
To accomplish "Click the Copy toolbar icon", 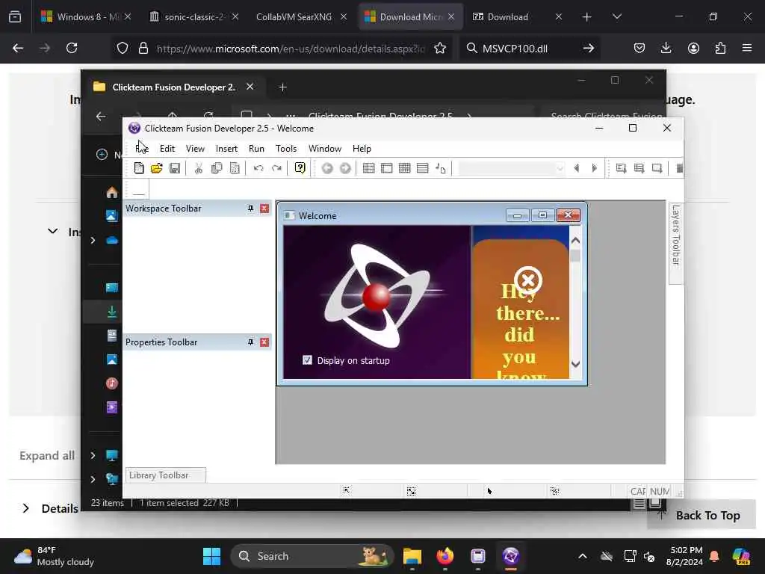I will click(x=217, y=168).
